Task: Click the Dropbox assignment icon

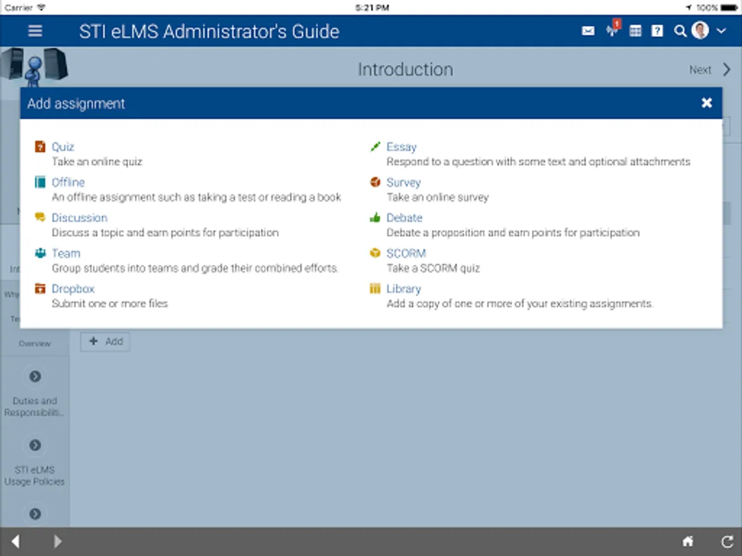Action: point(40,289)
